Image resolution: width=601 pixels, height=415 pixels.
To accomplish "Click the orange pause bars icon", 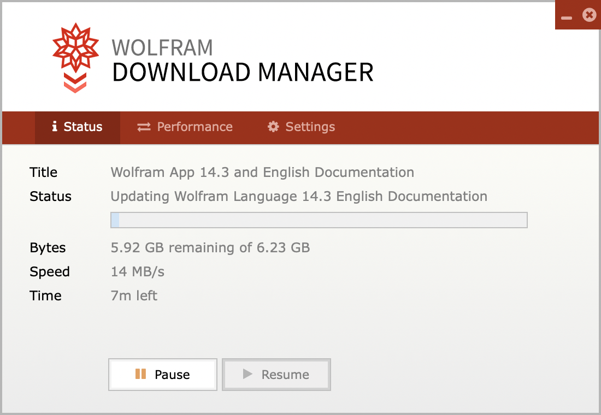I will tap(140, 374).
